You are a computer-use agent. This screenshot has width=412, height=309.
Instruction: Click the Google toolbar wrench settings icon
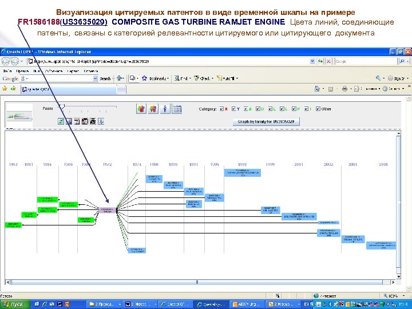[378, 78]
